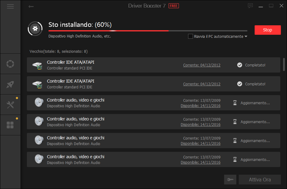Click the last Aggiornamento hourglass icon

point(235,160)
